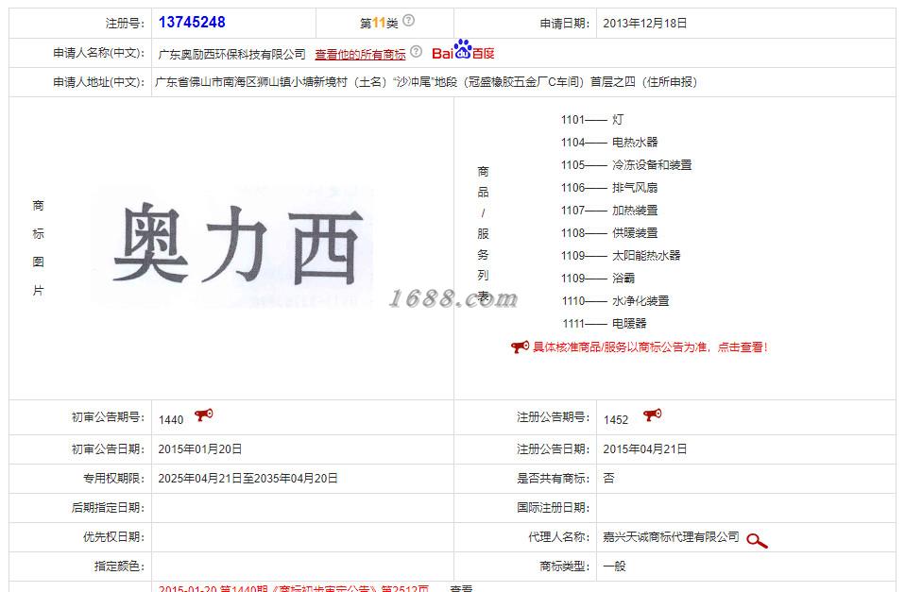Click the 优先权日期 label
The width and height of the screenshot is (905, 592).
pyautogui.click(x=113, y=537)
